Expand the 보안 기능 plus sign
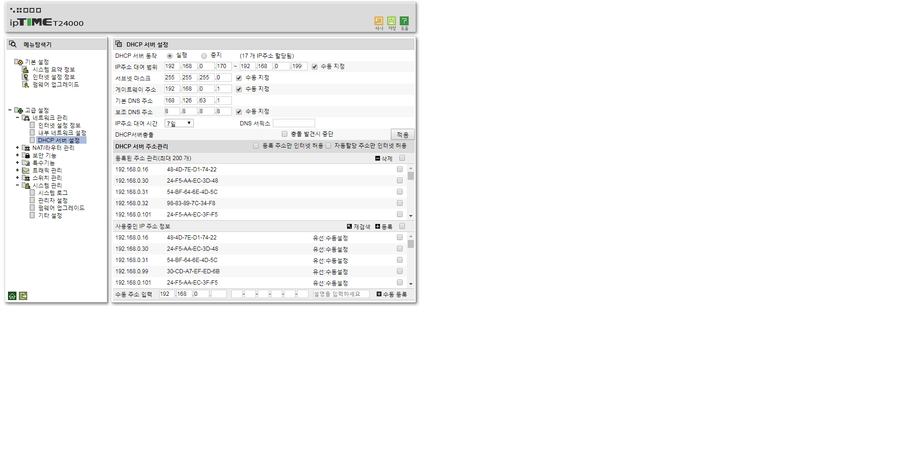The image size is (903, 455). click(17, 155)
